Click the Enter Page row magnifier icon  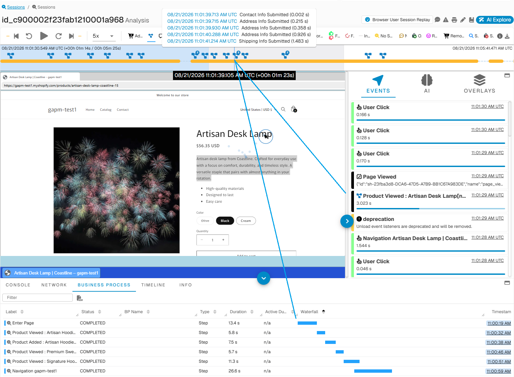click(x=9, y=323)
